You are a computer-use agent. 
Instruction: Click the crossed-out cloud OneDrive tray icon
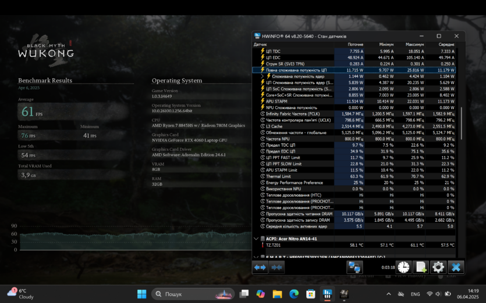tap(401, 294)
